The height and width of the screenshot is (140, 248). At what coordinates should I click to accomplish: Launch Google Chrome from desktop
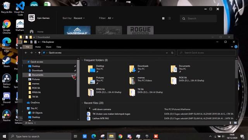point(7,27)
